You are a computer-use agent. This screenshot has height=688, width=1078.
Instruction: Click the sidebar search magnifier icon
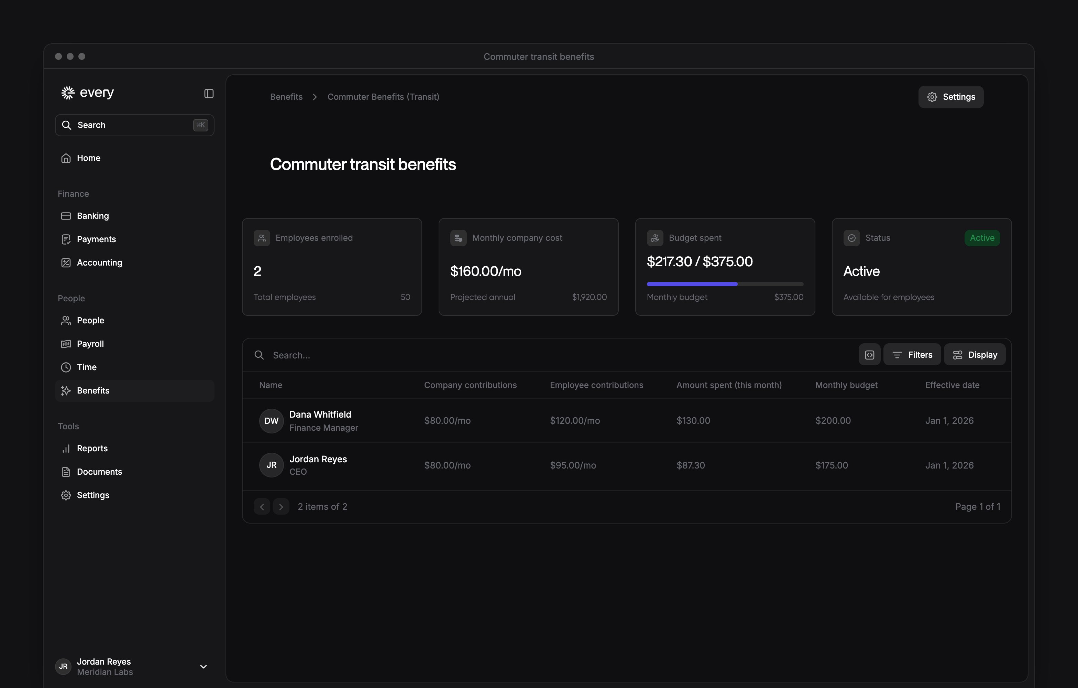pyautogui.click(x=67, y=125)
